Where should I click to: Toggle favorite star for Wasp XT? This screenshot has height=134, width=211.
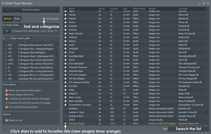[65, 93]
